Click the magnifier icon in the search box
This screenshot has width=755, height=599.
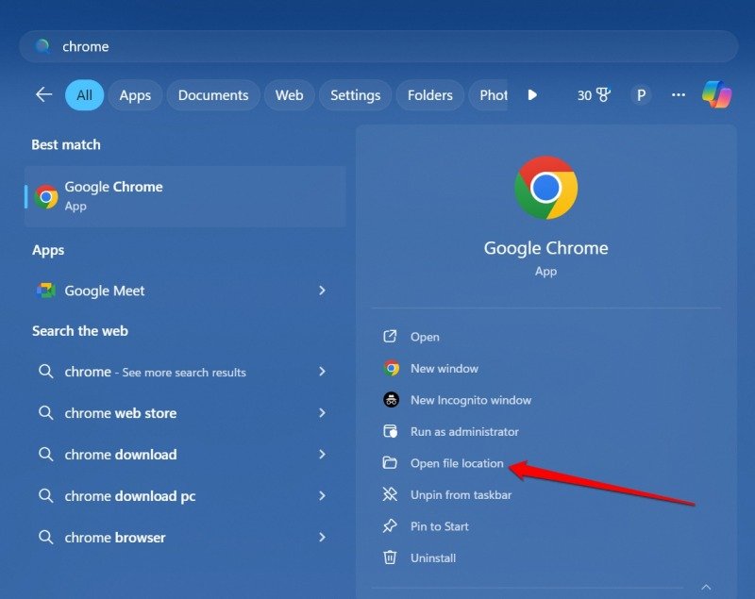coord(42,45)
